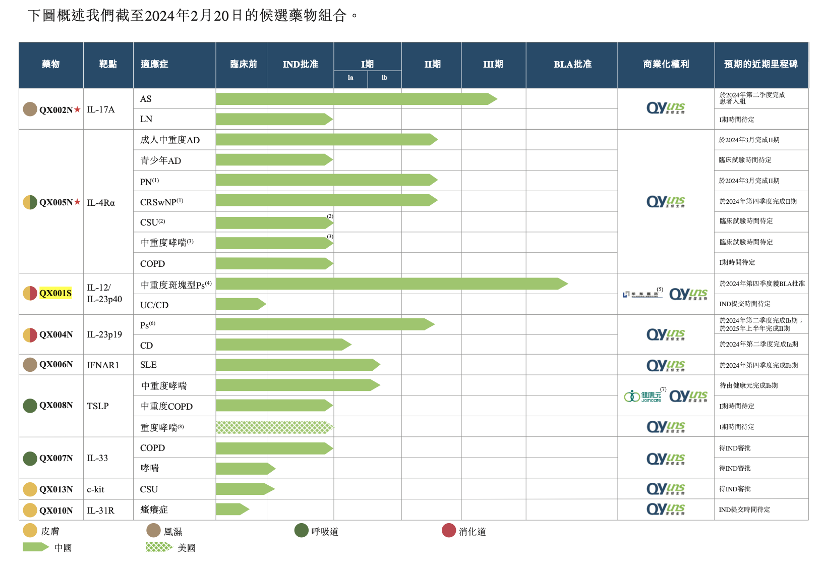Click the red 消化道 legend circle

449,531
